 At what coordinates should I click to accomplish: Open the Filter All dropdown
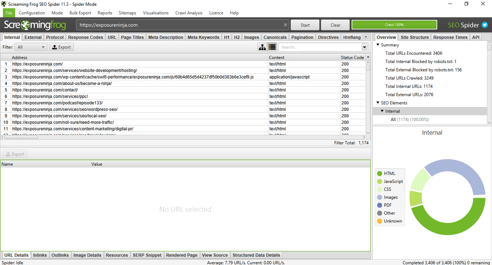(31, 47)
